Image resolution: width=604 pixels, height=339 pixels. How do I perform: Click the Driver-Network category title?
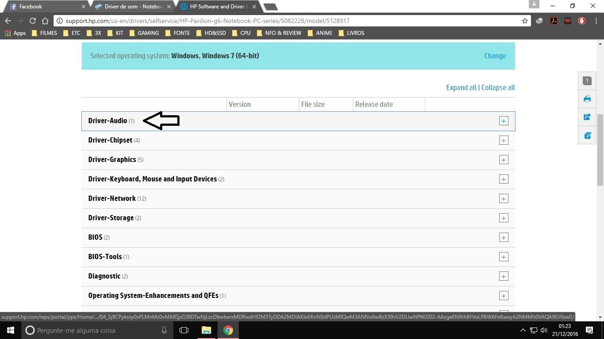[x=112, y=198]
